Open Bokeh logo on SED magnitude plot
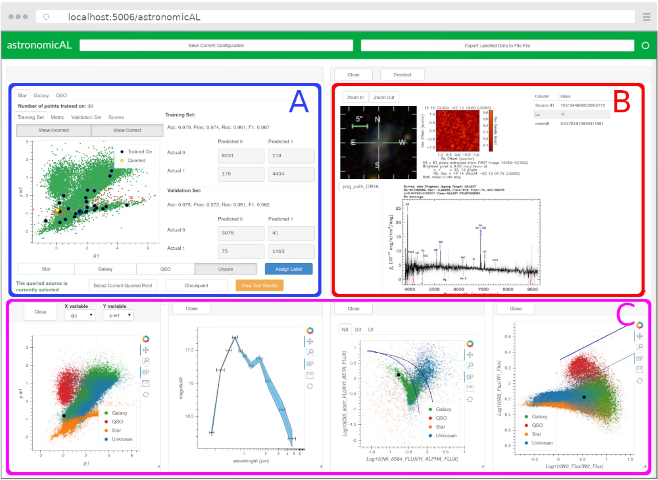The width and height of the screenshot is (658, 480). (x=310, y=330)
